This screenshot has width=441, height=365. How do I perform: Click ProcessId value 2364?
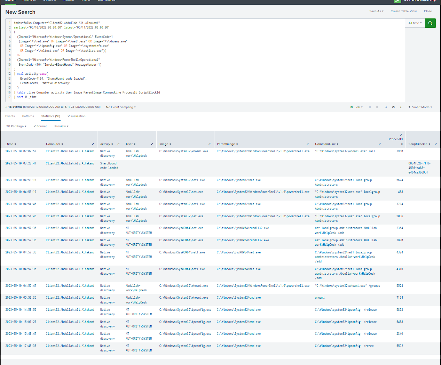(x=400, y=228)
